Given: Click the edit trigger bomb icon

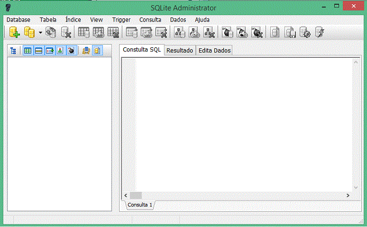Looking at the screenshot, I should (x=242, y=32).
